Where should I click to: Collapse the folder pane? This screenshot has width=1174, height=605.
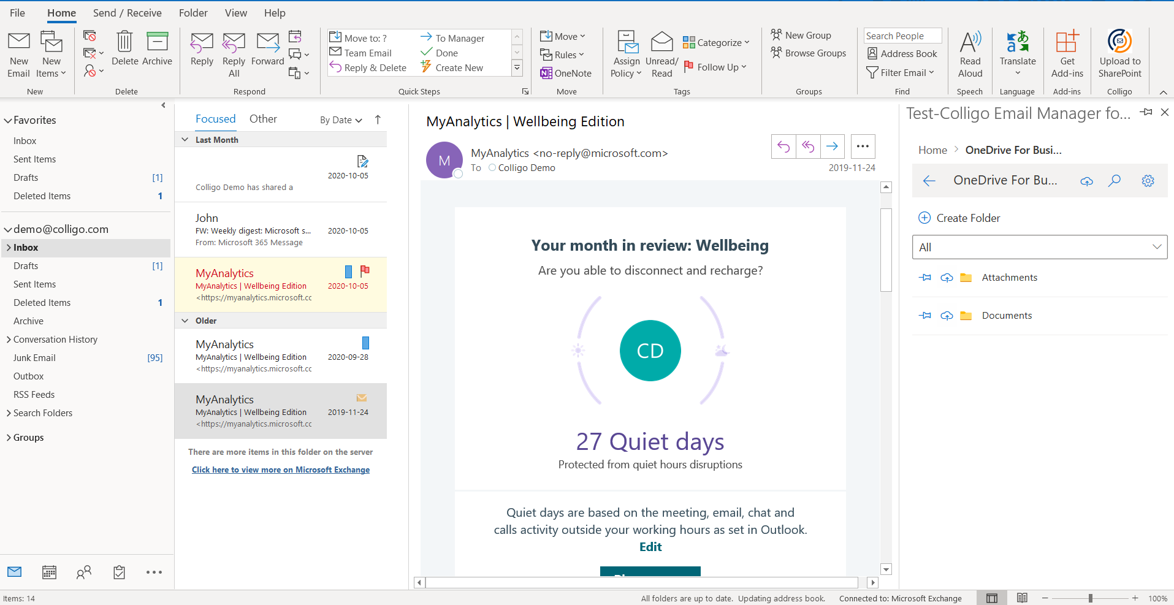coord(163,105)
